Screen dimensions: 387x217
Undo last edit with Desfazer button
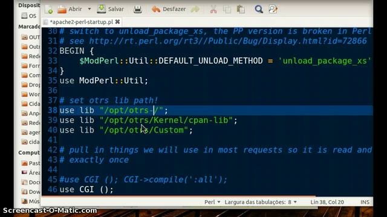[x=168, y=10]
